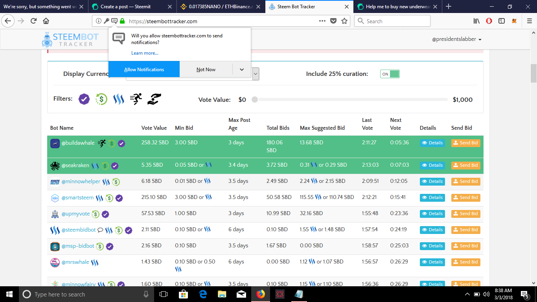Dismiss the prompt with Not Now
537x302 pixels.
point(206,70)
